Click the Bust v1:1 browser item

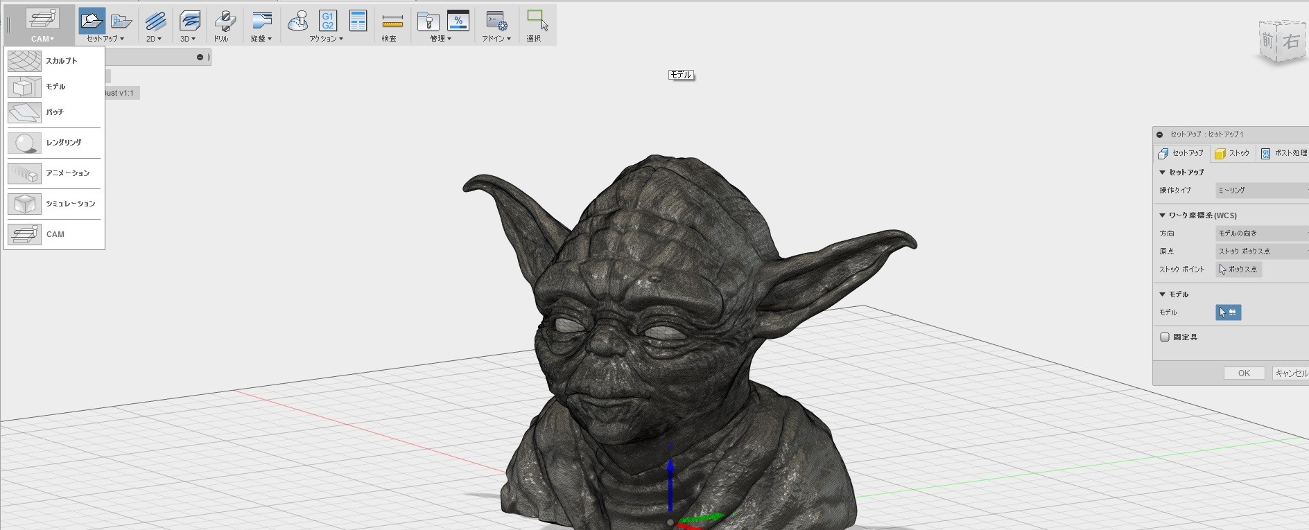coord(121,93)
